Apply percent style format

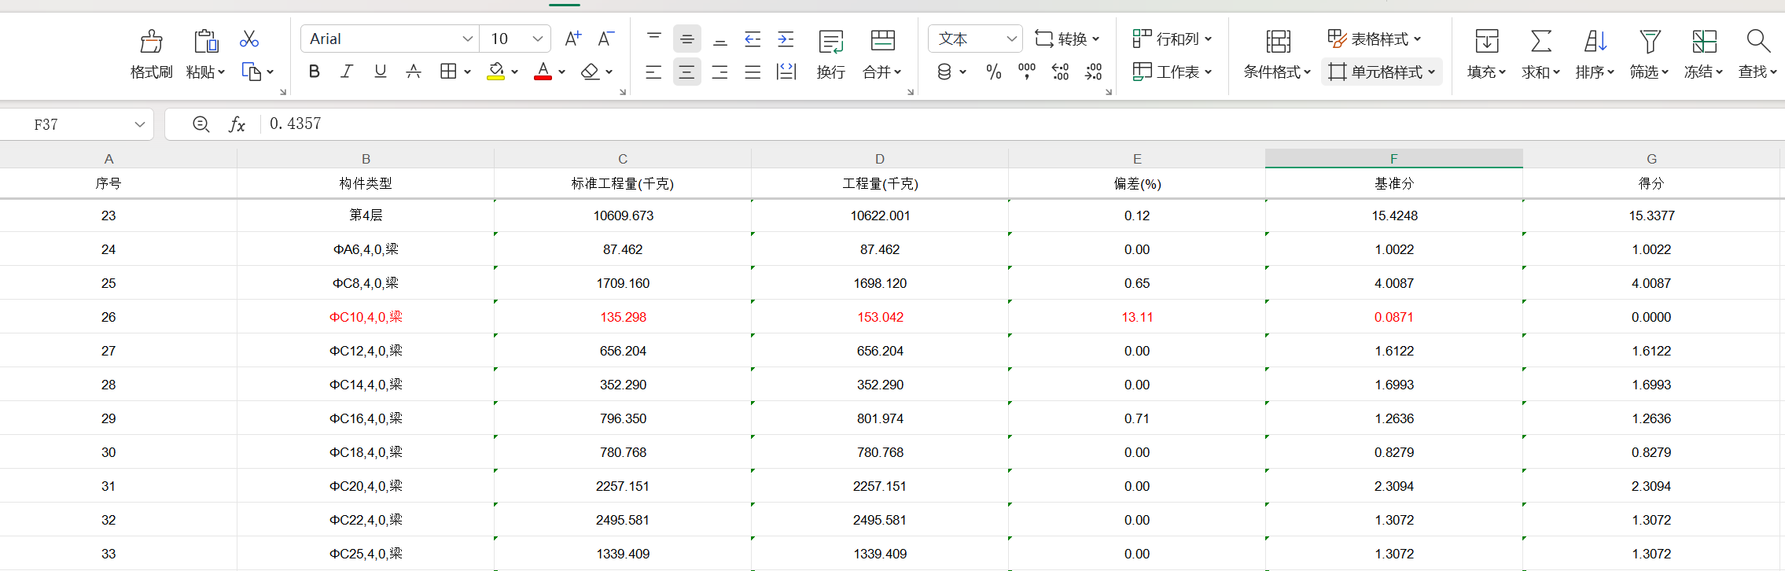(994, 72)
